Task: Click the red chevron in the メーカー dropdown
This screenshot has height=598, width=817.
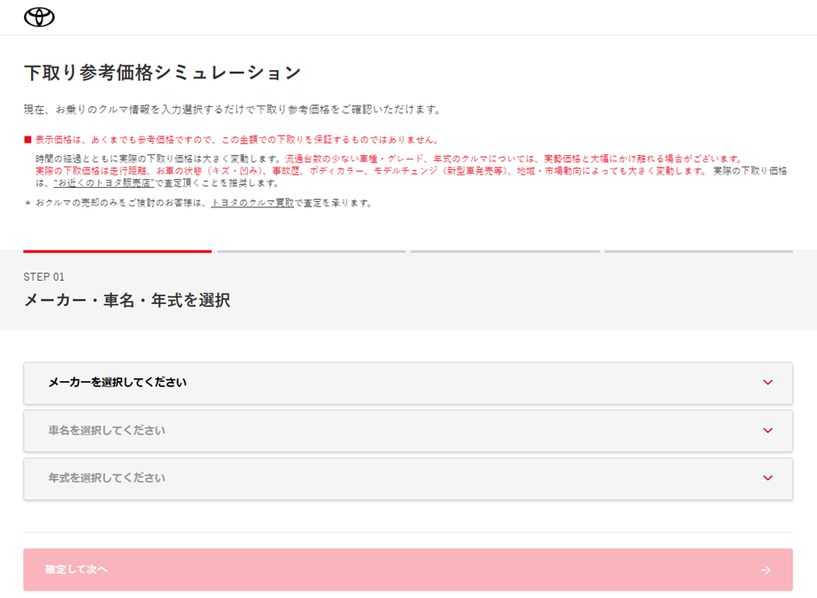Action: [767, 383]
